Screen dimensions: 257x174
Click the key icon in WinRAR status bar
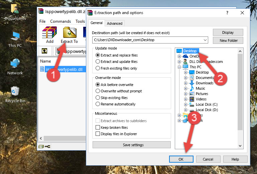pyautogui.click(x=47, y=147)
